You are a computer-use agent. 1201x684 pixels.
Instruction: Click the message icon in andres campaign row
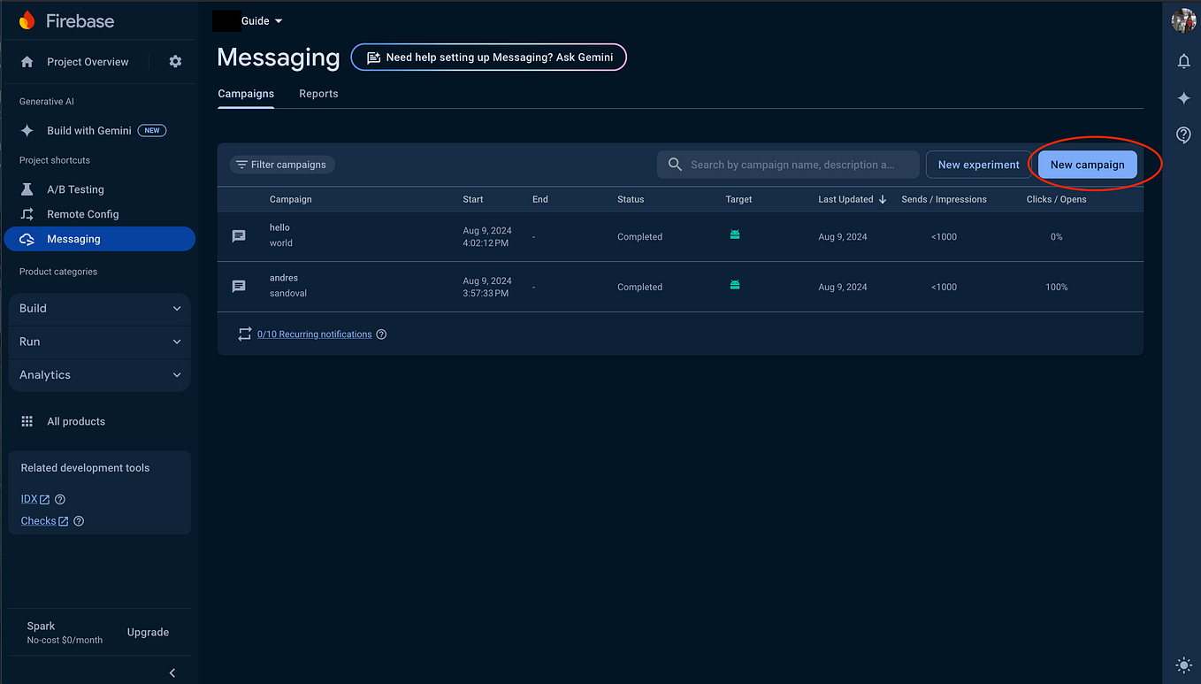tap(239, 287)
